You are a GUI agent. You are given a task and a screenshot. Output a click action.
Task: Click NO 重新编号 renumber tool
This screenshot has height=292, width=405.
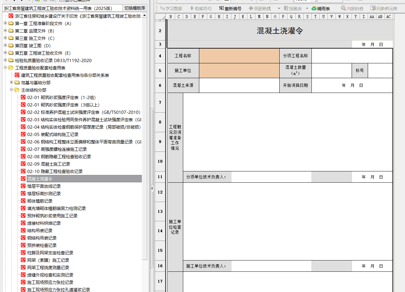click(230, 8)
